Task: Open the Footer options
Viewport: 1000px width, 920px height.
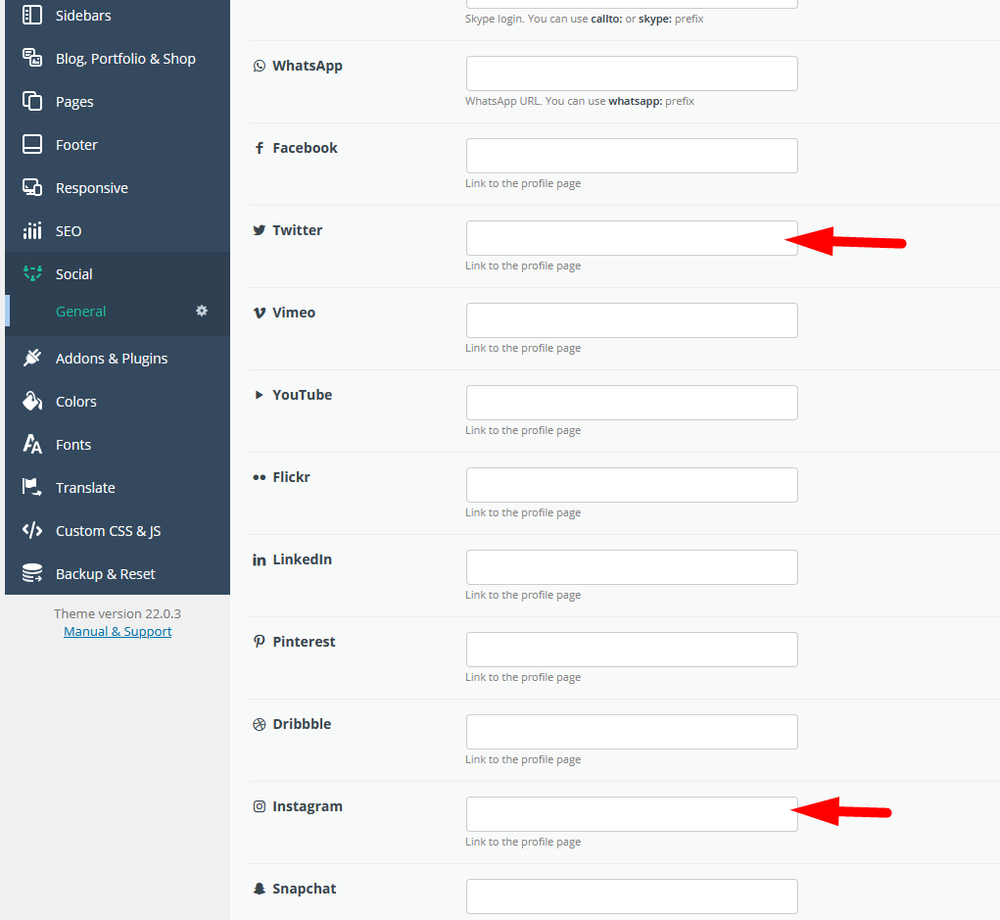Action: point(118,145)
